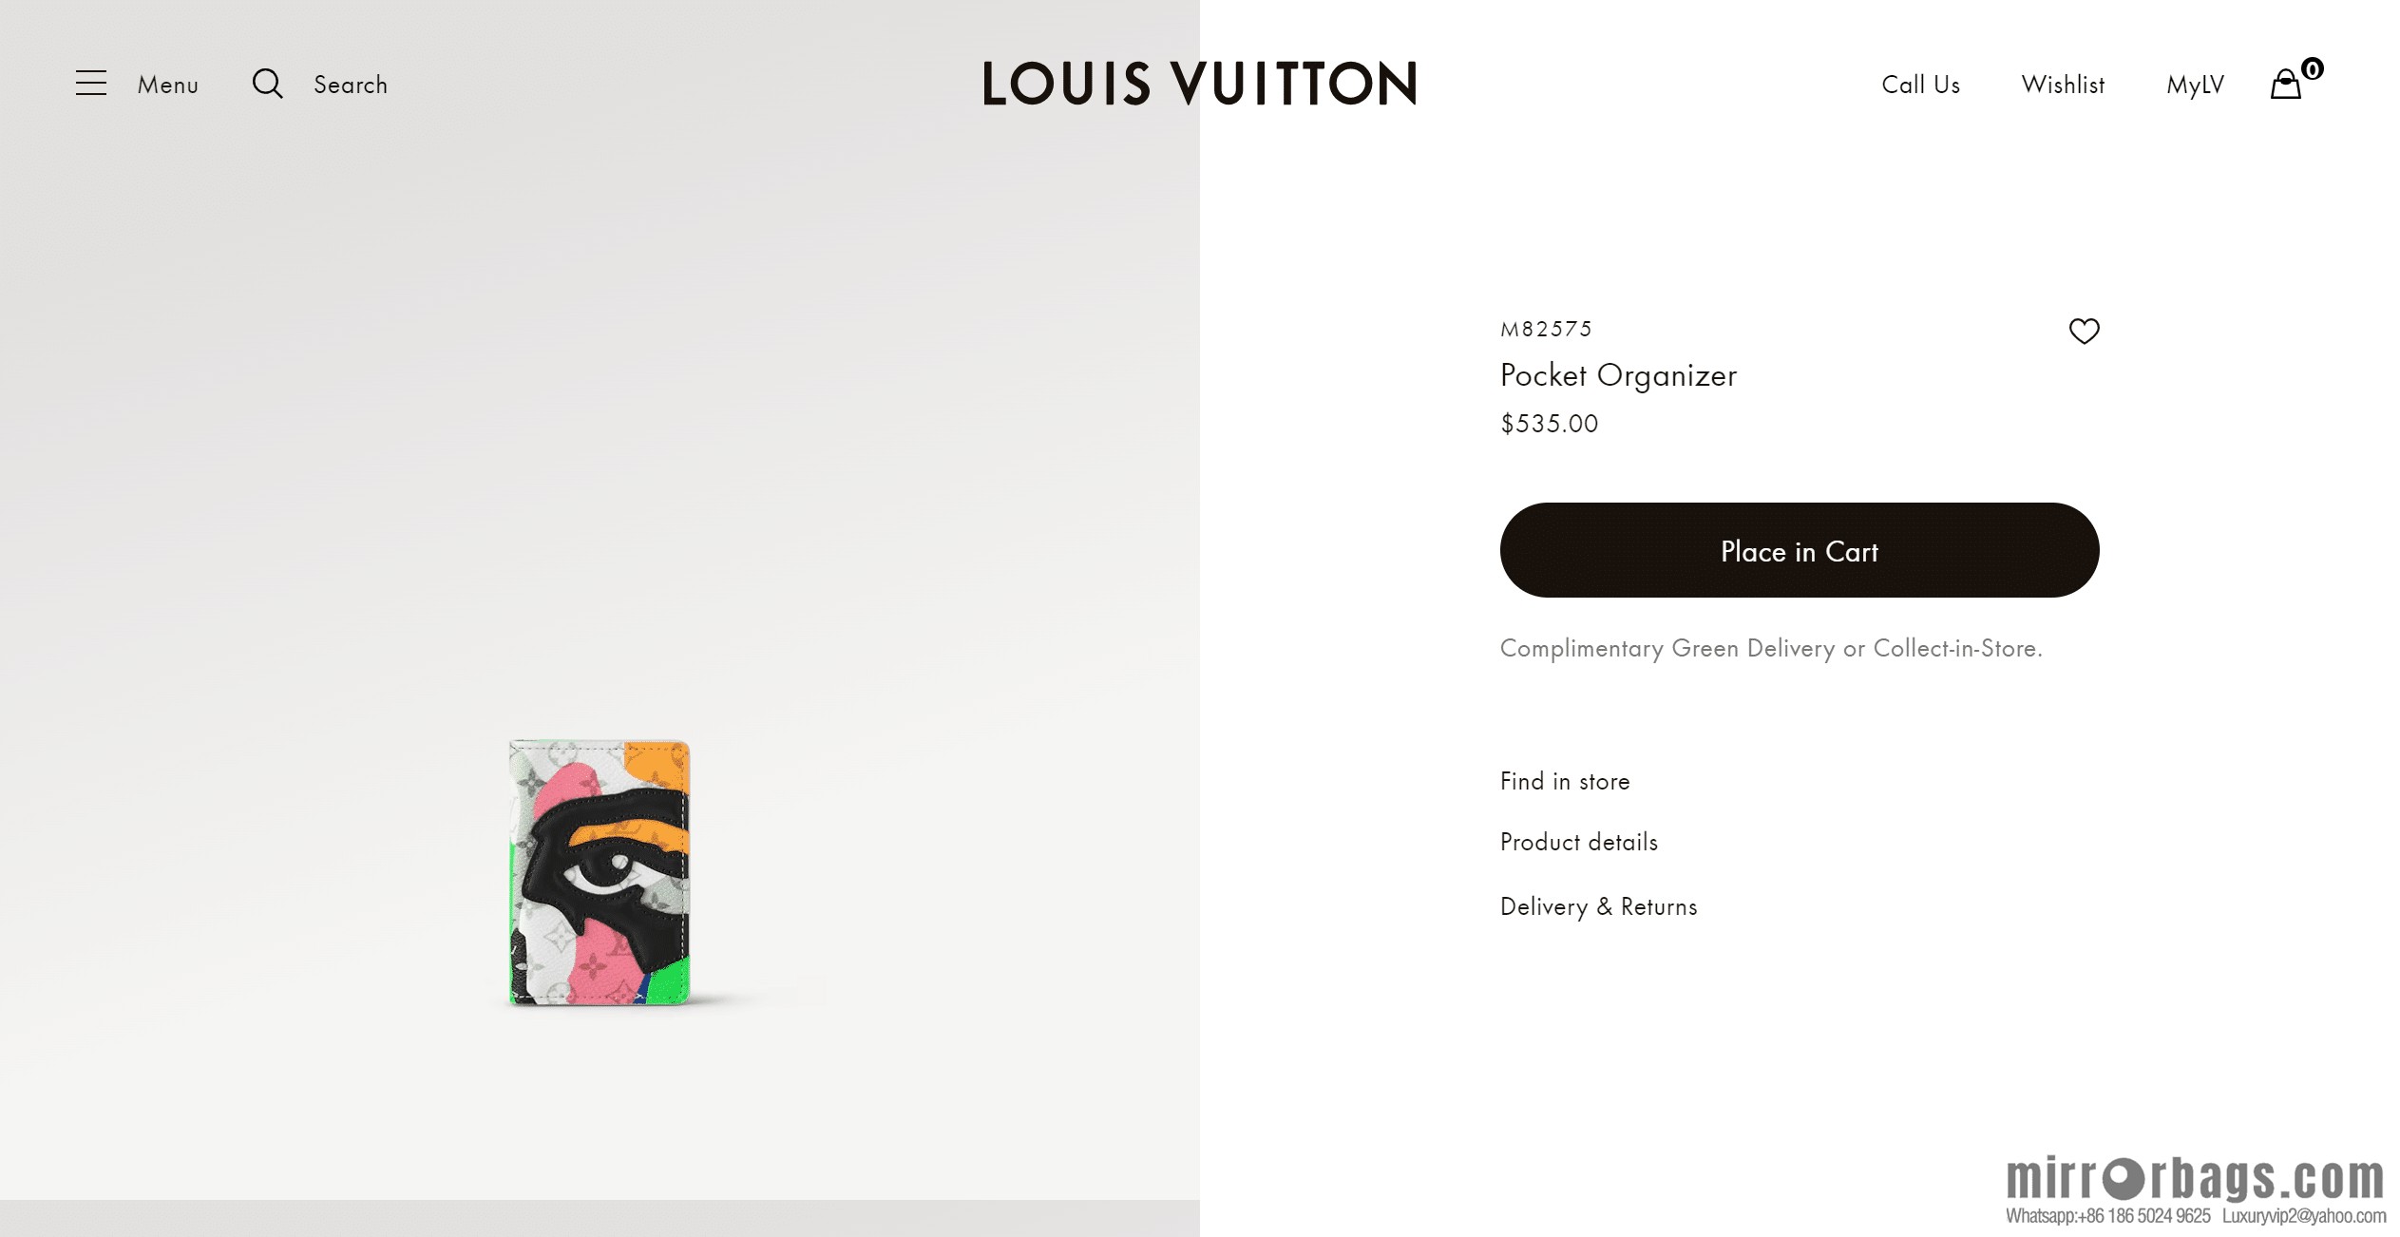Click the Menu text label

pos(168,85)
